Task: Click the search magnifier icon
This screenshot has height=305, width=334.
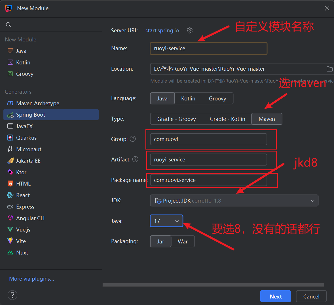Action: point(9,25)
